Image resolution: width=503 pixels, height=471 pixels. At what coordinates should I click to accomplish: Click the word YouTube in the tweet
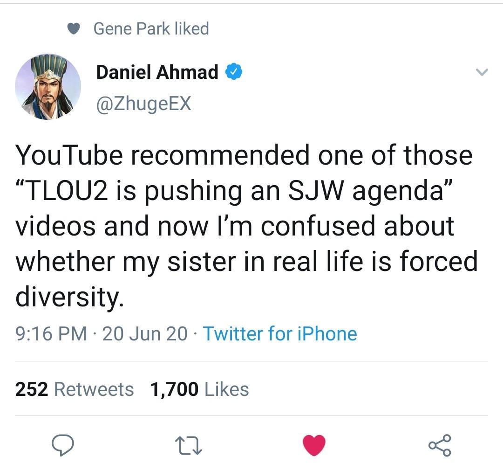tap(69, 155)
